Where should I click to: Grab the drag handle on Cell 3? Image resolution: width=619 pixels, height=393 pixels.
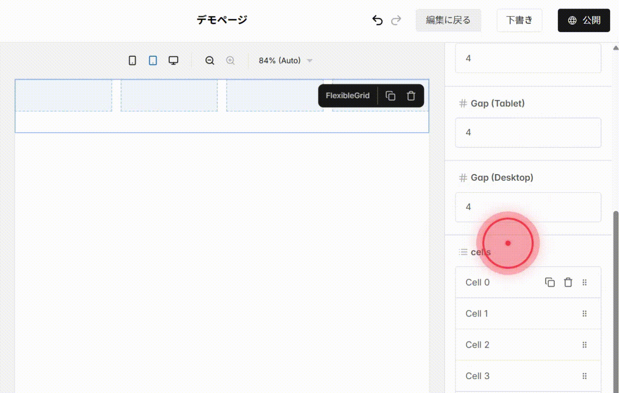[x=585, y=375]
